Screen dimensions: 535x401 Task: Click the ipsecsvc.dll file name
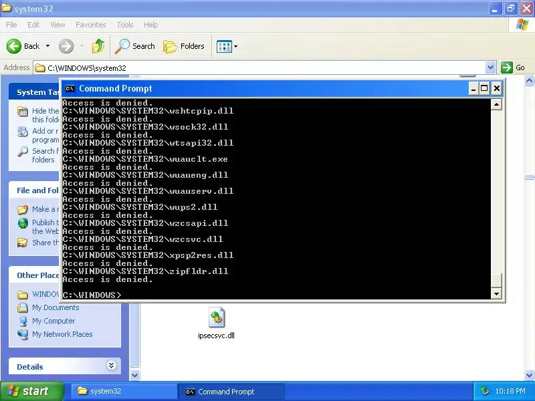click(216, 336)
